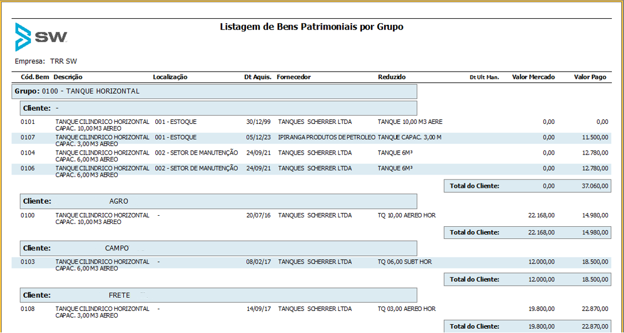Image resolution: width=624 pixels, height=333 pixels.
Task: Click the Valor Pago column header
Action: (x=590, y=77)
